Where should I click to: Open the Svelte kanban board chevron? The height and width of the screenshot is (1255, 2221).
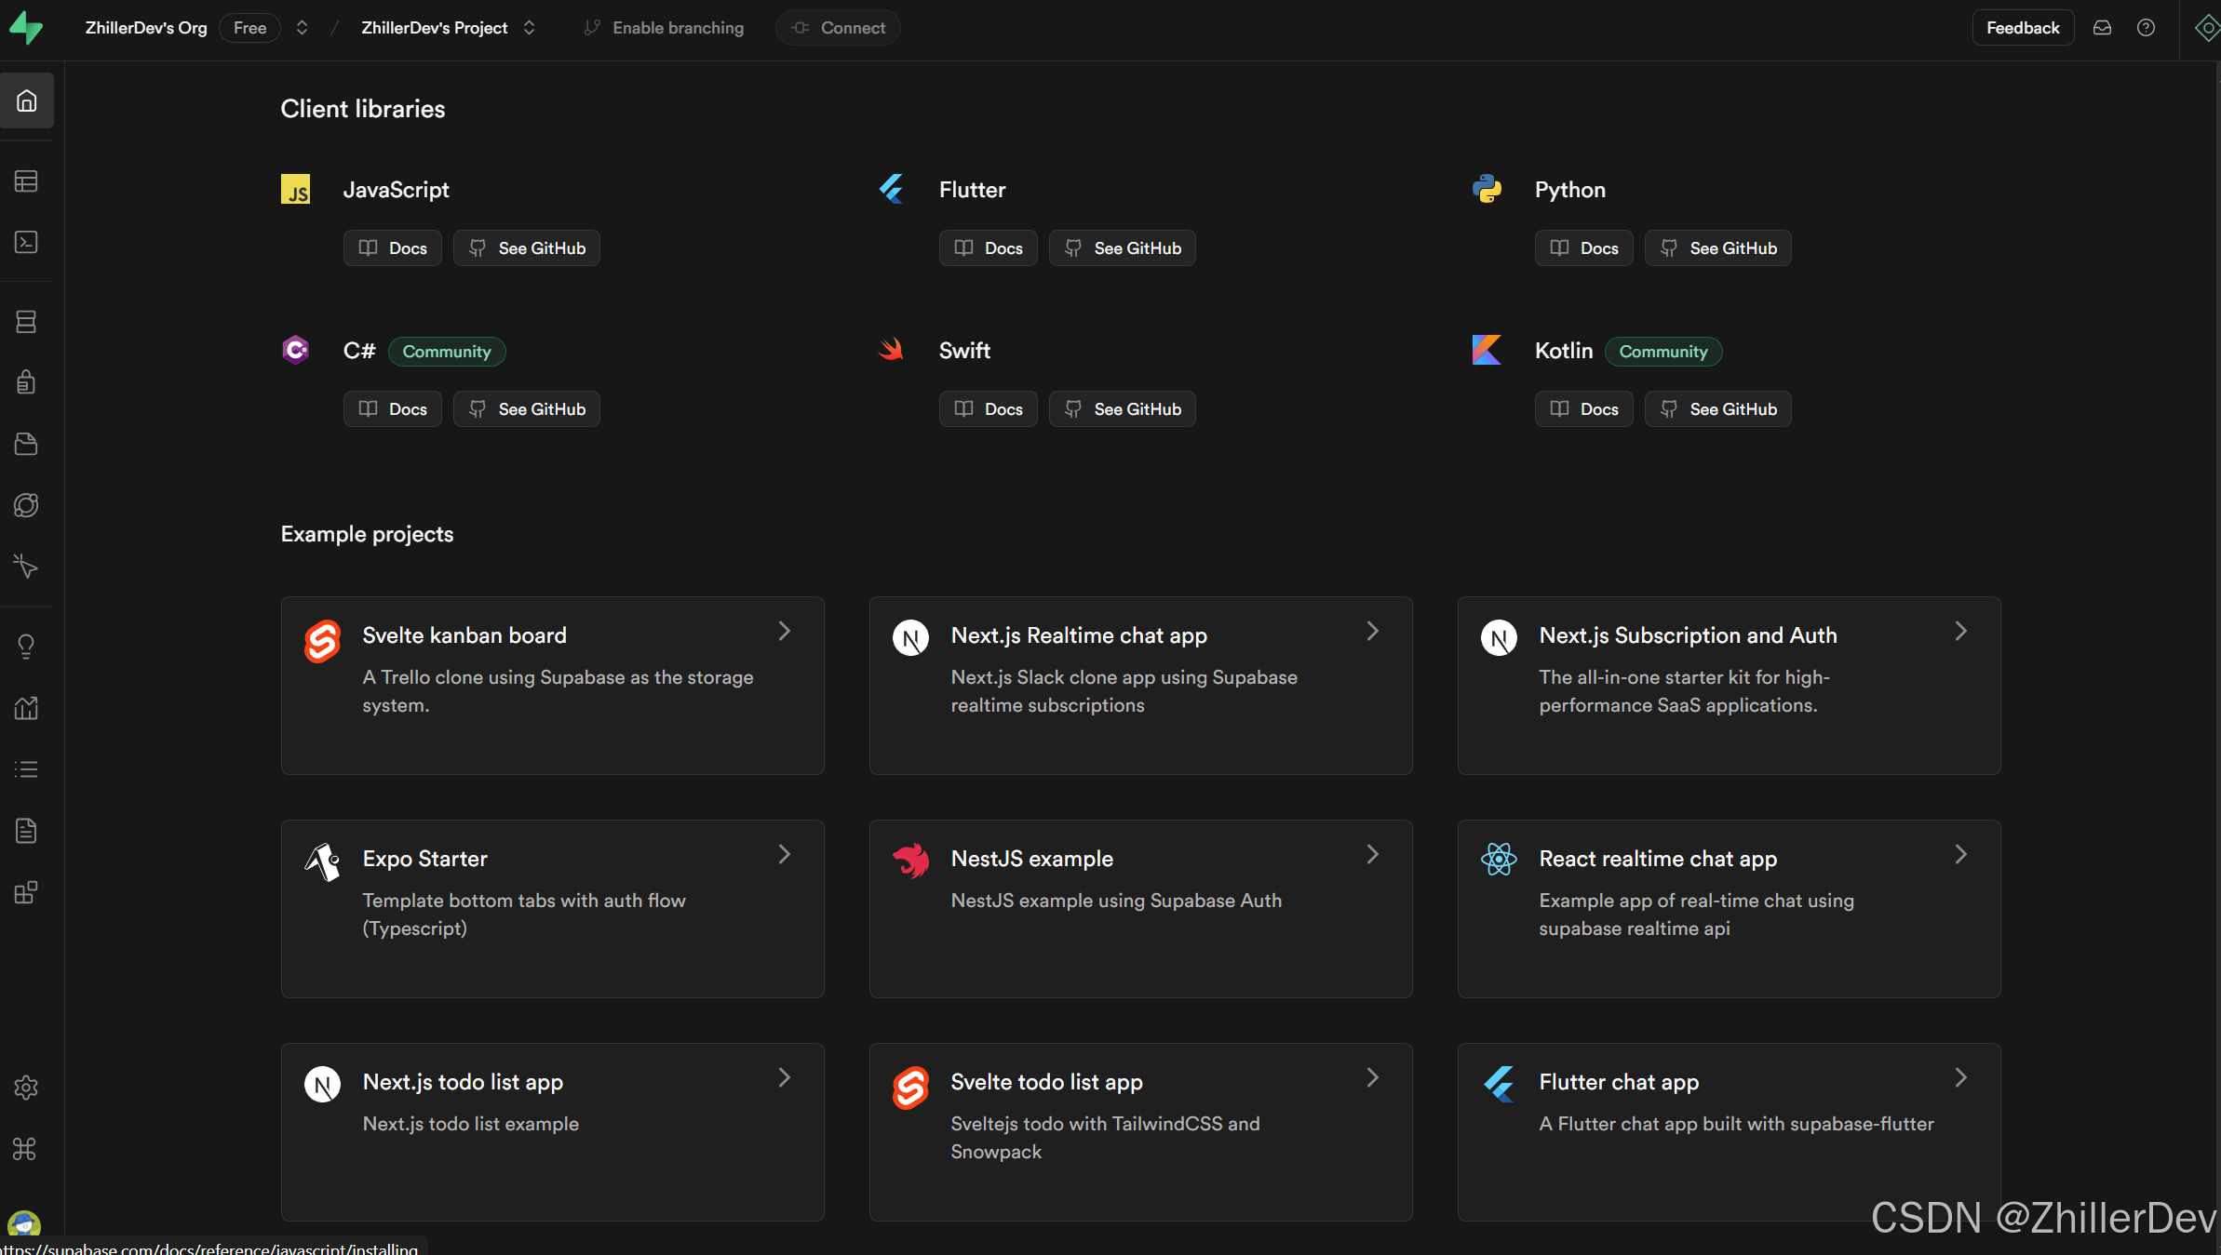[784, 632]
